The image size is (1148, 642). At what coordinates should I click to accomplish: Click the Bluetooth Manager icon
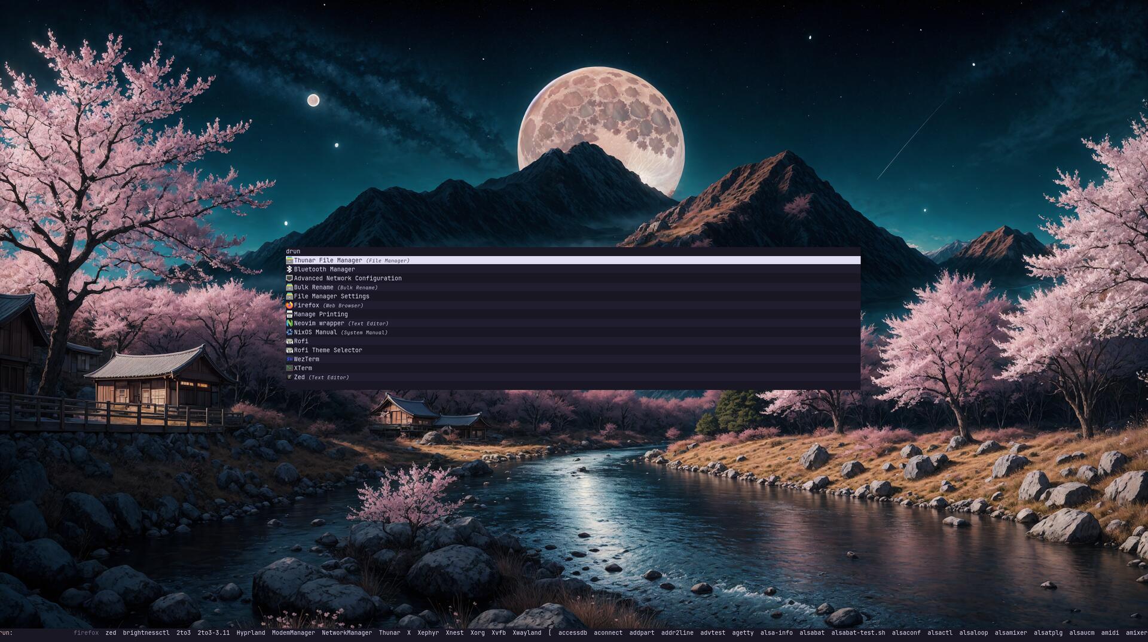pyautogui.click(x=289, y=269)
